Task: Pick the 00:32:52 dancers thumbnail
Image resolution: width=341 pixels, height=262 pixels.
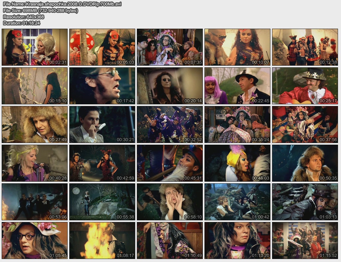Action: click(170, 124)
